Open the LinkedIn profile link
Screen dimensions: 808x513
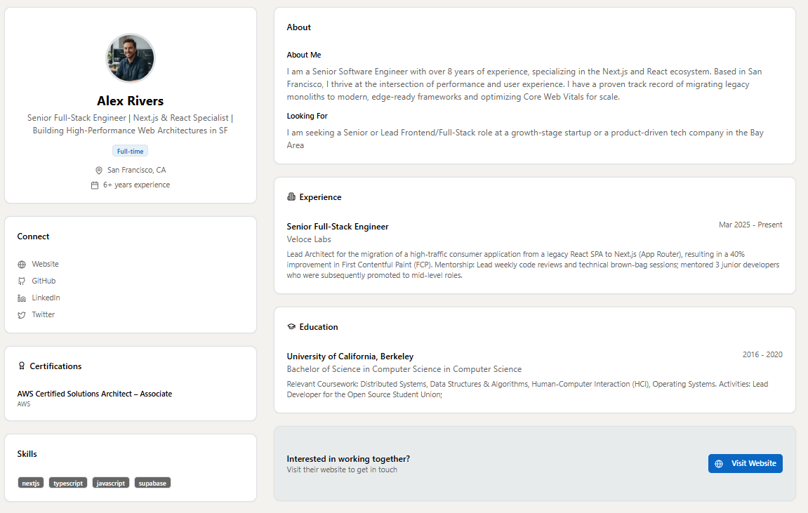coord(46,298)
